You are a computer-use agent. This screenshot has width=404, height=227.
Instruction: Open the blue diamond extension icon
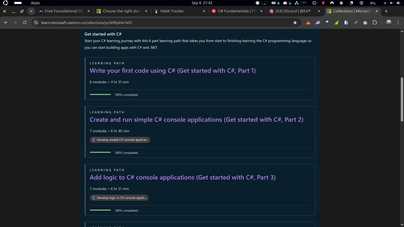(327, 23)
